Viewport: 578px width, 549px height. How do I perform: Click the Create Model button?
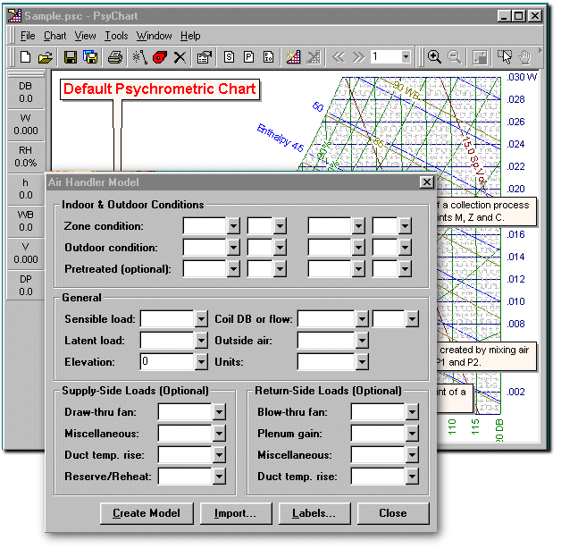(147, 513)
